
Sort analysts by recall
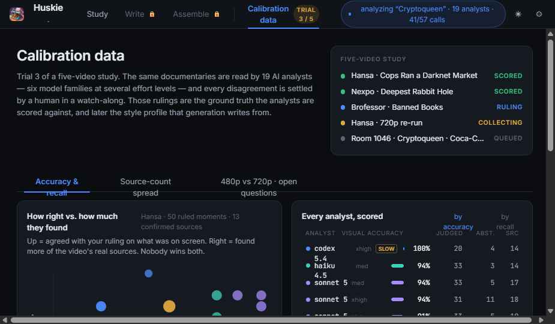[x=505, y=221]
